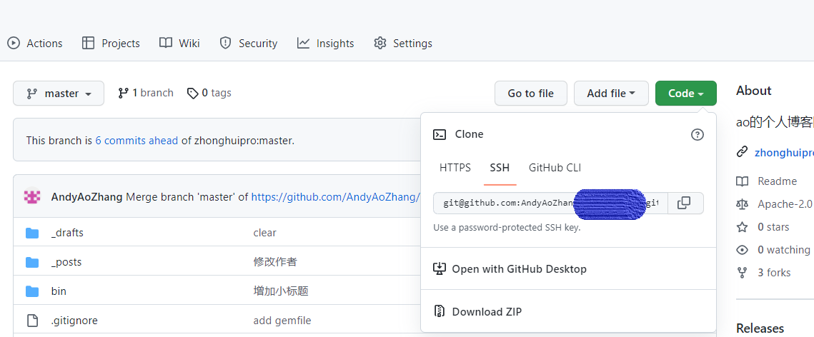Open the github.com/AndyAoZhang commit URL
Viewport: 814px width, 337px height.
(336, 197)
